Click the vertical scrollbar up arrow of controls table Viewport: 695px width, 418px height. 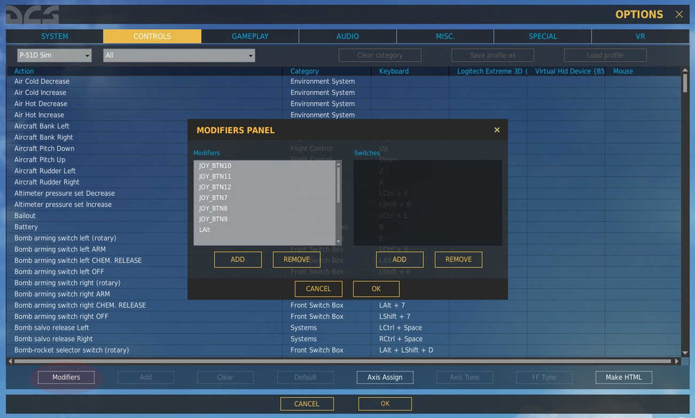(x=685, y=70)
